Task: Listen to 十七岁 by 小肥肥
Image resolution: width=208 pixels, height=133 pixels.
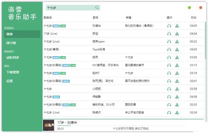Action: click(x=169, y=89)
